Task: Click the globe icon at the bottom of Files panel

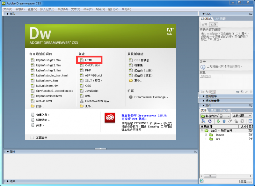Action: pyautogui.click(x=202, y=181)
